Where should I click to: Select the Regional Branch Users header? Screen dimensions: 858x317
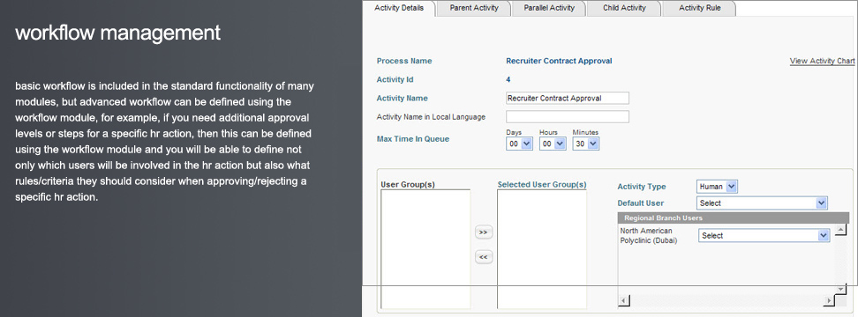click(x=734, y=217)
